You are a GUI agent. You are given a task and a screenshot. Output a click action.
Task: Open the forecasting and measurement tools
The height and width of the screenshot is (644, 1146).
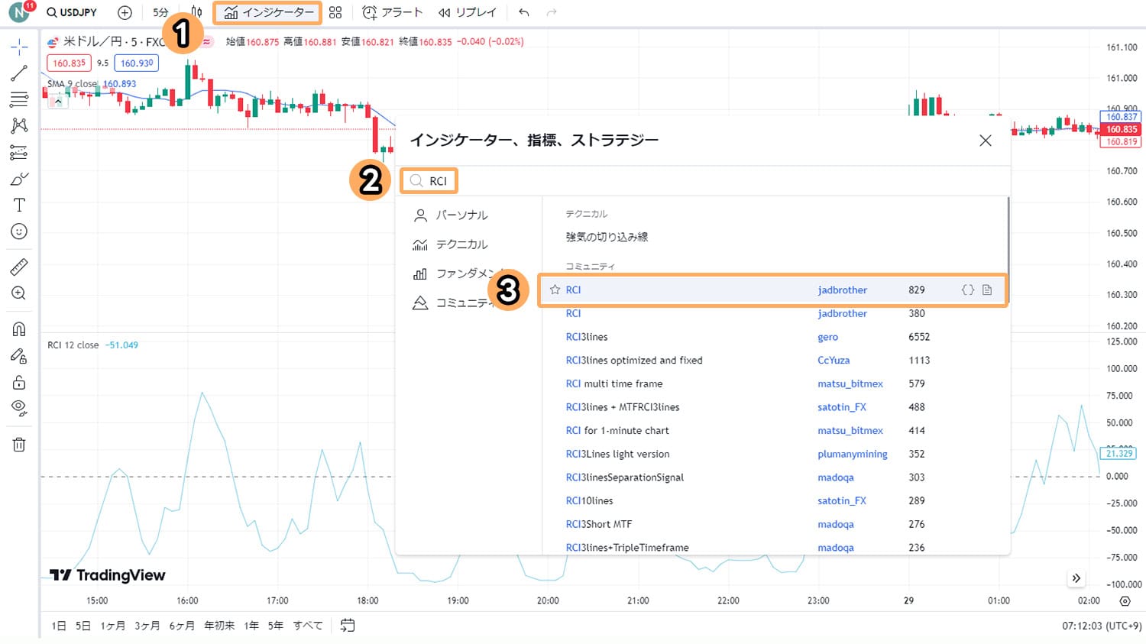19,153
